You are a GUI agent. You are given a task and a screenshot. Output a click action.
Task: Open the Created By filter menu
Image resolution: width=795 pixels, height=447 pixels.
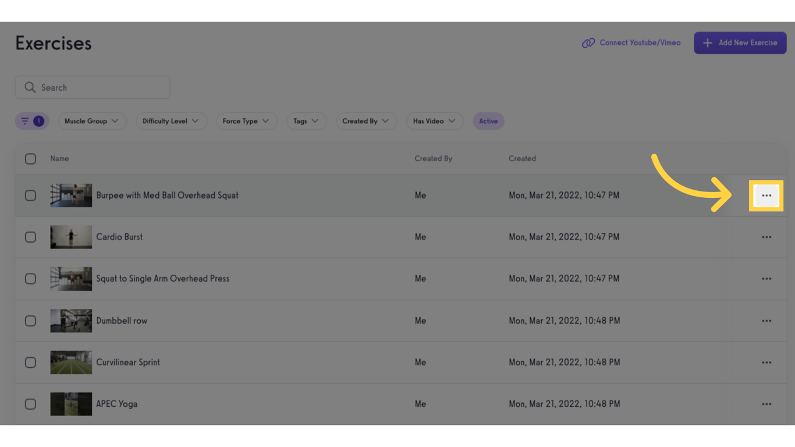click(x=366, y=121)
